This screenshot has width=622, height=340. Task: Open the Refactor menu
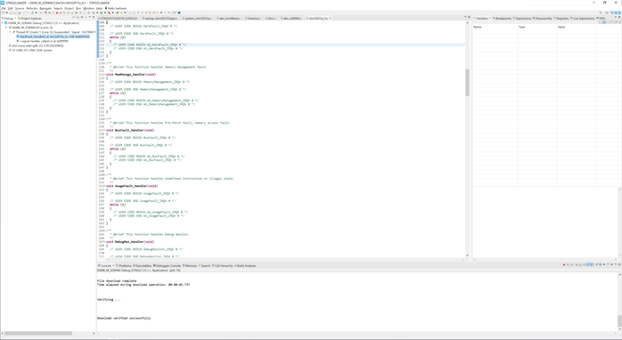tap(32, 8)
